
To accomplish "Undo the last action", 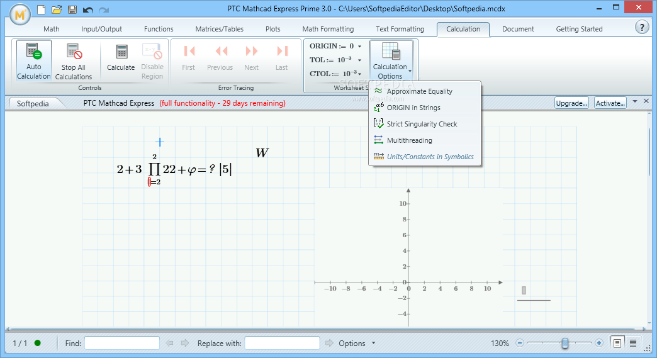I will click(88, 9).
